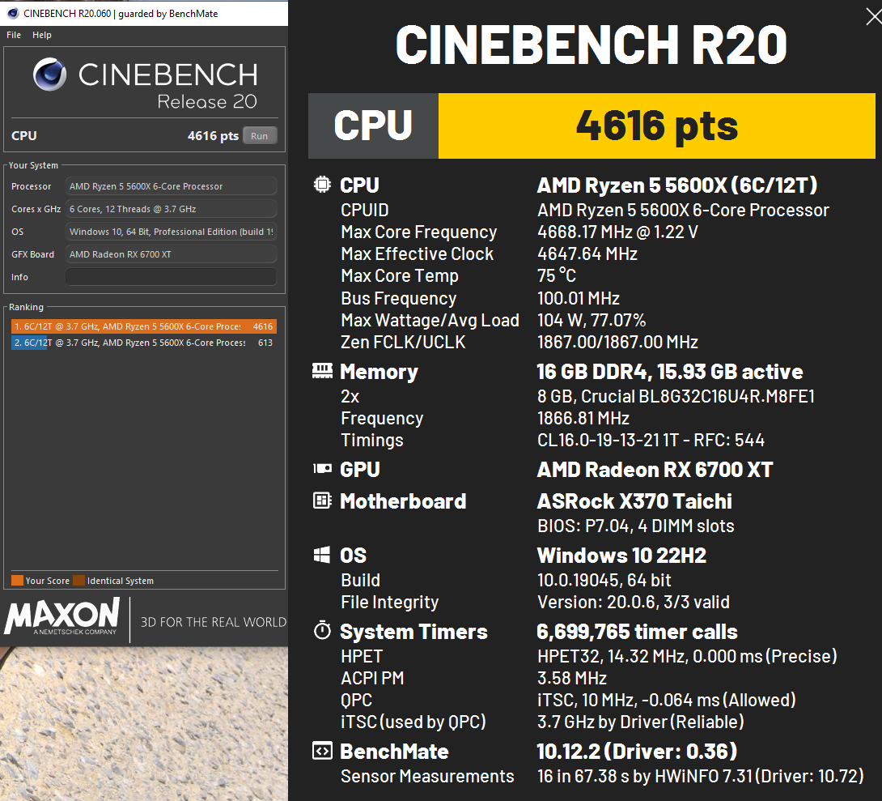Click the Max Core Frequency value 4668.17 MHz
The image size is (882, 801).
tap(617, 232)
